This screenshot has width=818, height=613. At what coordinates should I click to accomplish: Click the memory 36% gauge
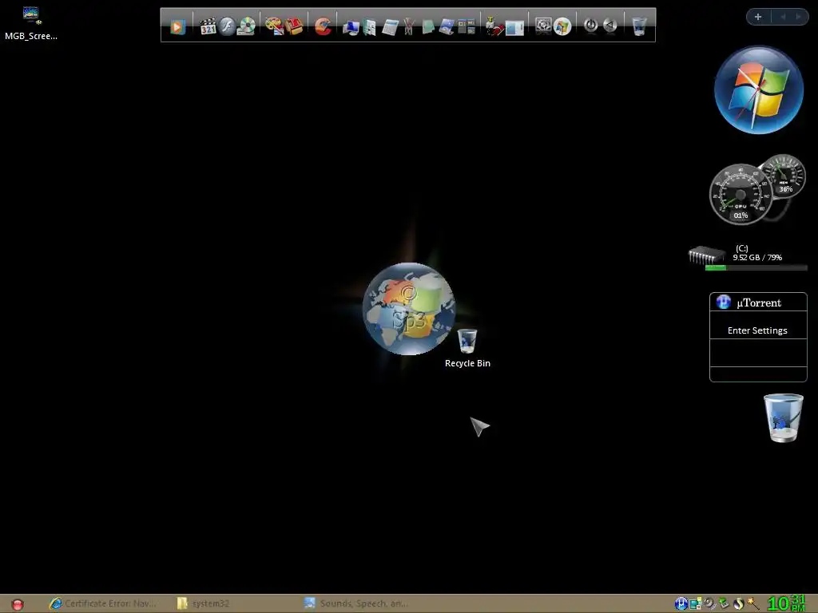point(783,176)
